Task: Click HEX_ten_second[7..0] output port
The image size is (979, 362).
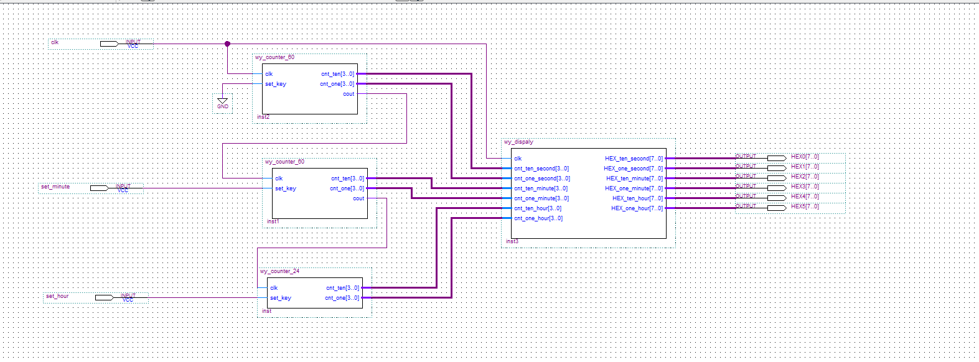Action: tap(634, 159)
